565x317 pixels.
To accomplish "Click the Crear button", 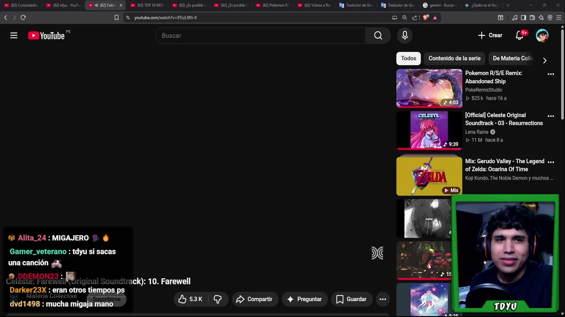I will point(490,36).
